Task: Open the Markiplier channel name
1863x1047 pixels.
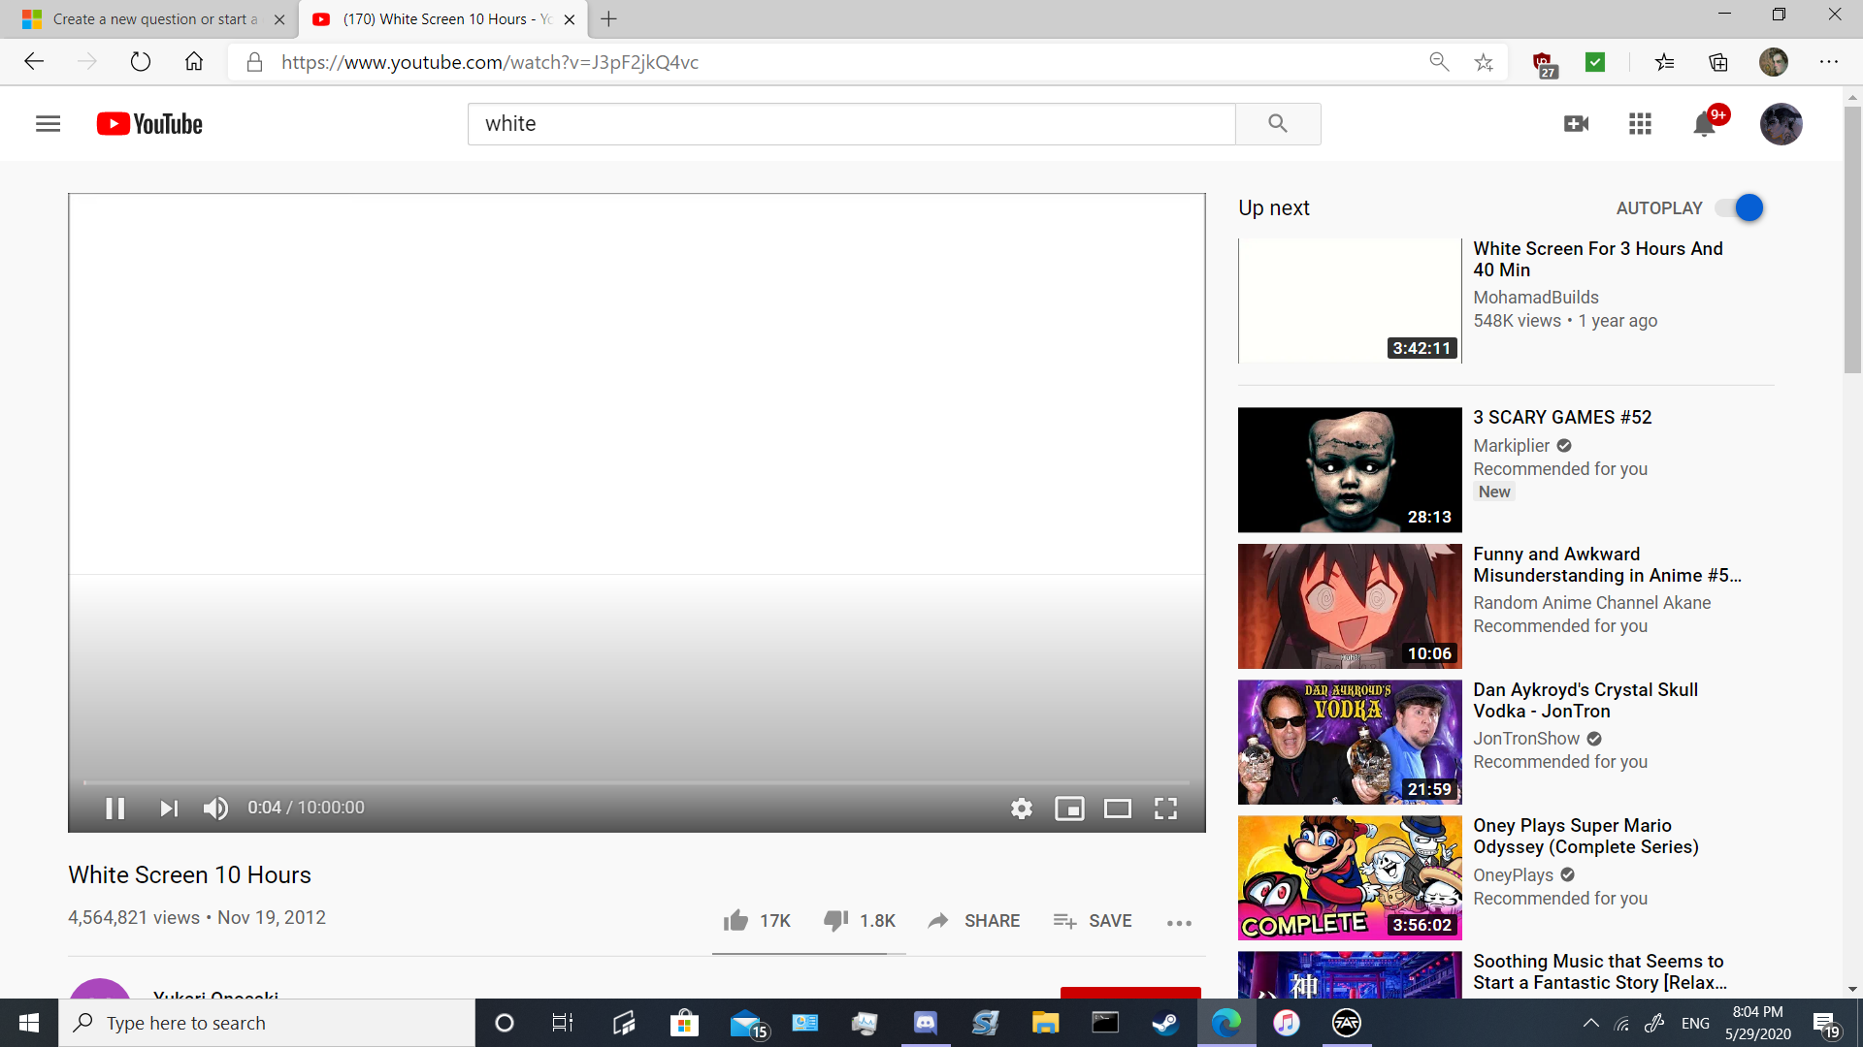Action: pyautogui.click(x=1512, y=445)
